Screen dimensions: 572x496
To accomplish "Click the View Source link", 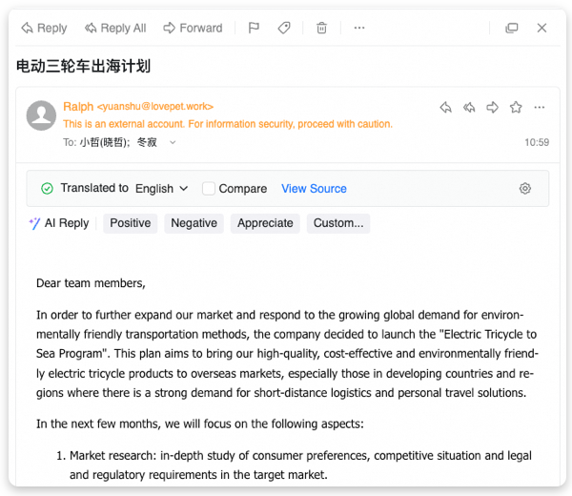I will 314,189.
